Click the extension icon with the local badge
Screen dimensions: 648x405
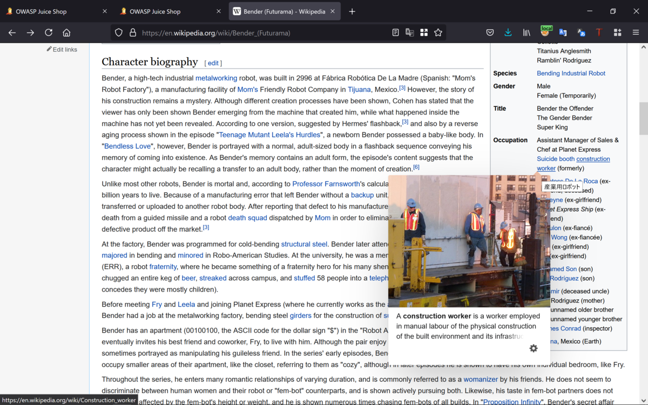(545, 32)
